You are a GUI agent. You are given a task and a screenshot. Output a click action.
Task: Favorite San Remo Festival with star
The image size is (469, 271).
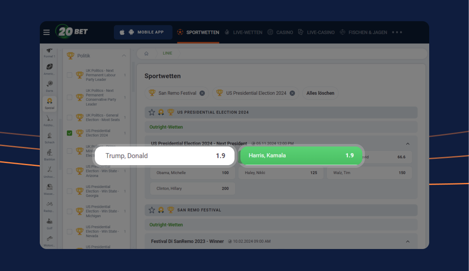point(152,210)
